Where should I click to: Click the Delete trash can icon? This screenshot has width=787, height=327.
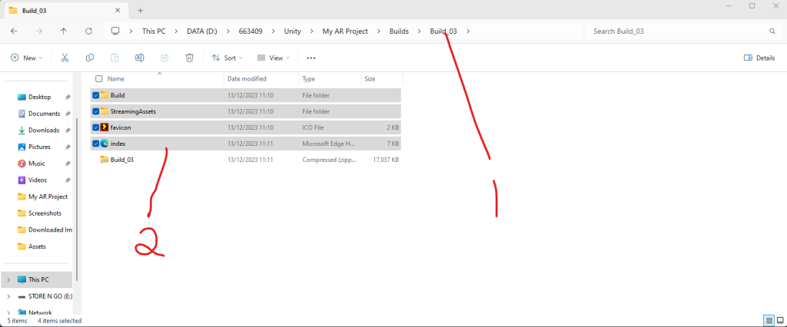click(189, 58)
